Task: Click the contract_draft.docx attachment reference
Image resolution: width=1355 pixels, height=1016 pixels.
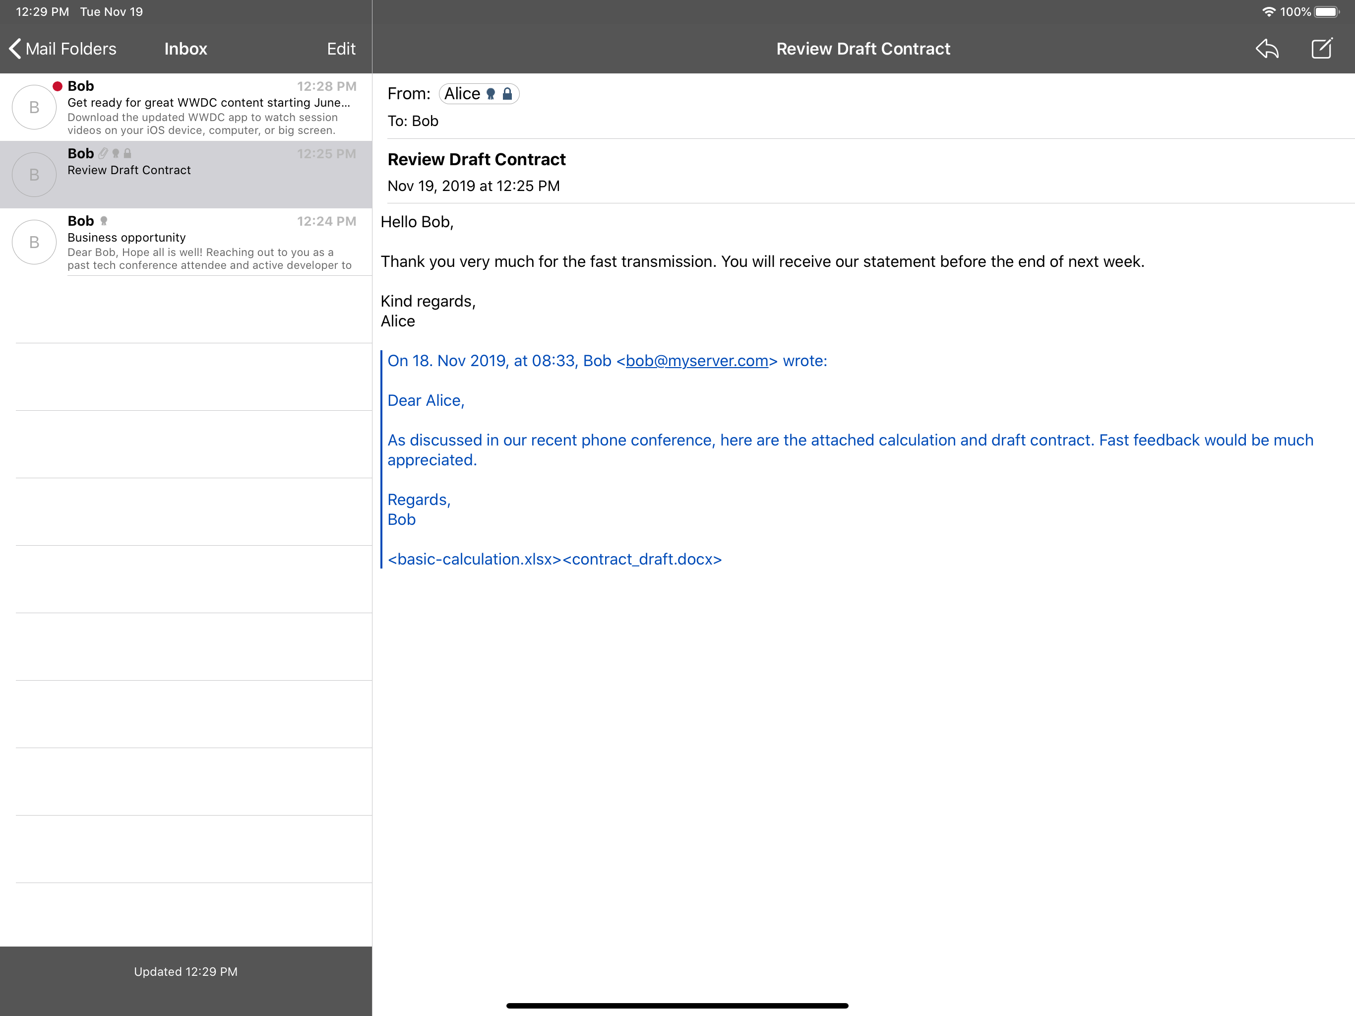Action: click(x=642, y=560)
